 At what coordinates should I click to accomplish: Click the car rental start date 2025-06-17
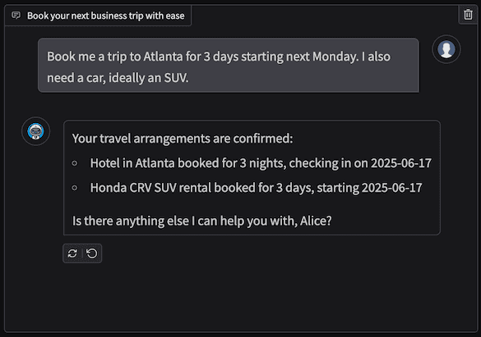[392, 188]
